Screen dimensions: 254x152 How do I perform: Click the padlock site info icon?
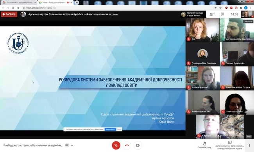(24, 8)
